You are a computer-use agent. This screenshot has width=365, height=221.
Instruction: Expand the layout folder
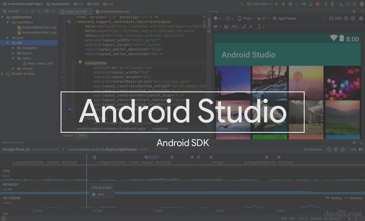[13, 53]
